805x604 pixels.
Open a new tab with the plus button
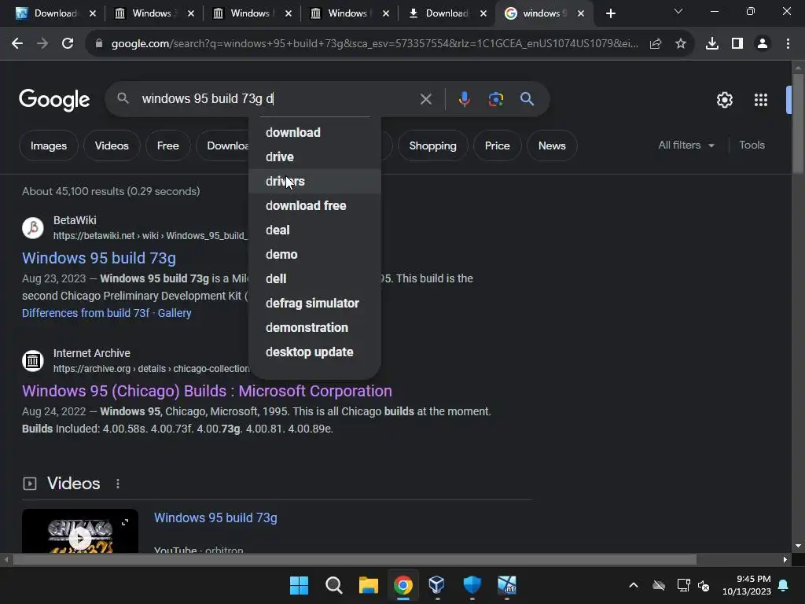[610, 13]
